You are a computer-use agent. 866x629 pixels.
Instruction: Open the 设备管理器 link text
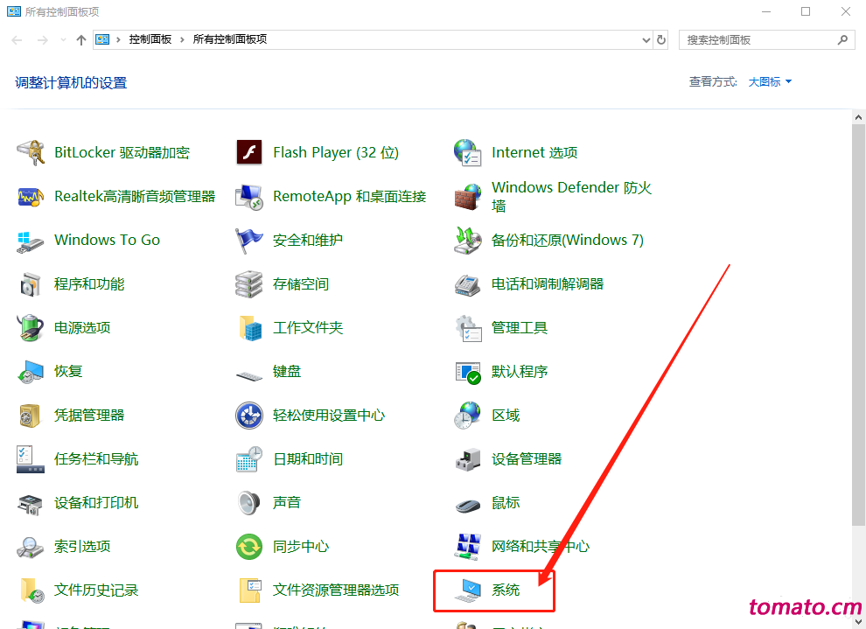(x=527, y=459)
